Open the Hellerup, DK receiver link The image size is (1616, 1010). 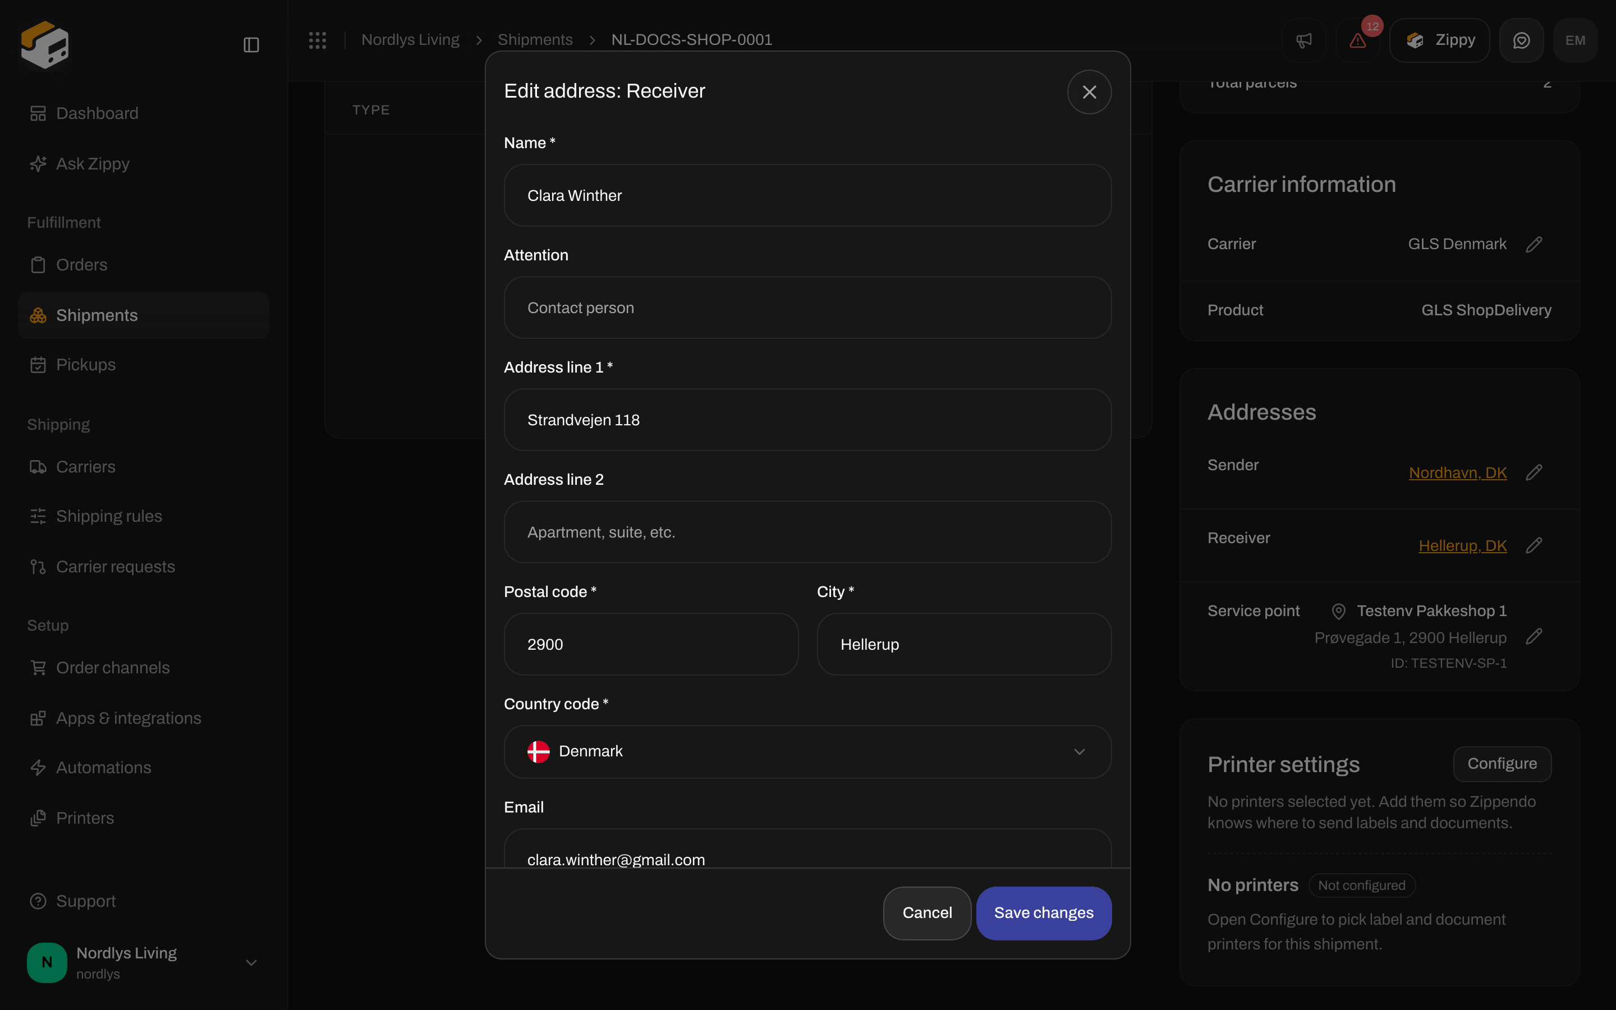(x=1462, y=546)
